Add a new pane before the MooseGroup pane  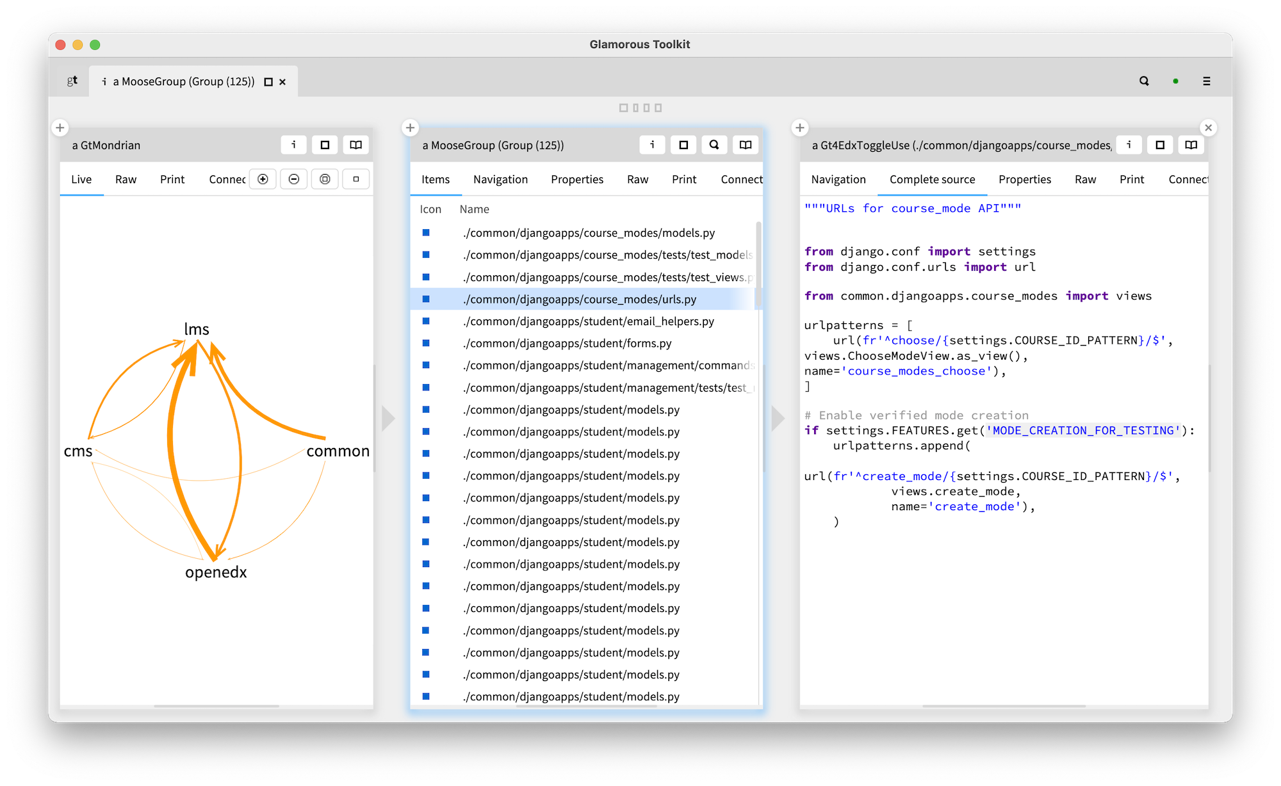pyautogui.click(x=411, y=127)
